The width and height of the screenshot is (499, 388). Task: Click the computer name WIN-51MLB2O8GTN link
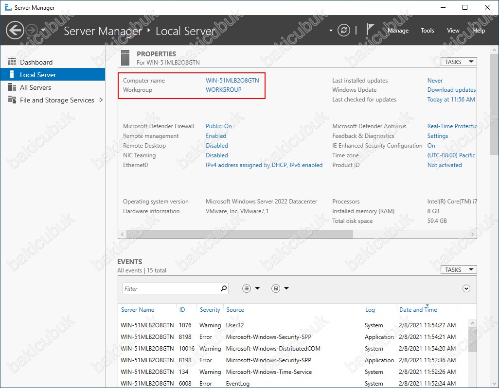point(232,81)
